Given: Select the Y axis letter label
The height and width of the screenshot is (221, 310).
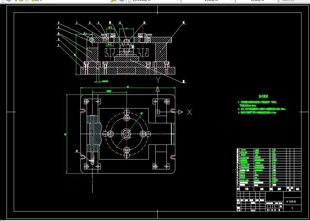Looking at the screenshot, I should (x=158, y=80).
